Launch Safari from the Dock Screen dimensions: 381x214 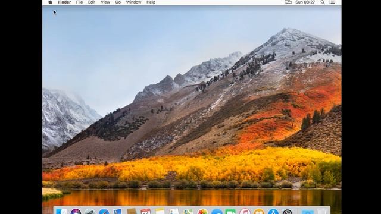pos(104,212)
